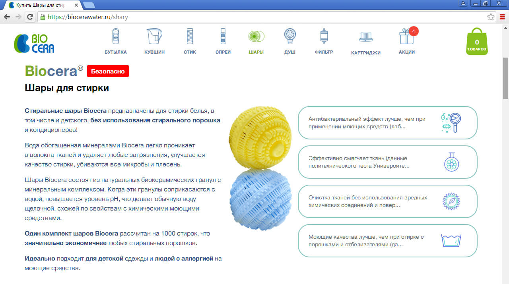Expand the antibacterial effect info card
The image size is (509, 284).
coord(387,123)
